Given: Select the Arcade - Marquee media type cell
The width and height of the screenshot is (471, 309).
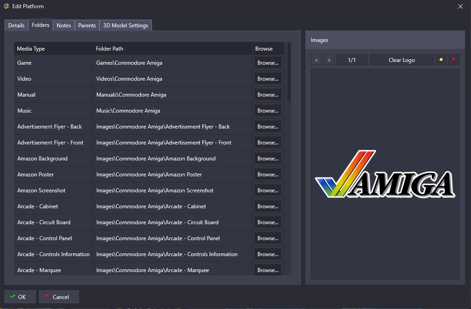Looking at the screenshot, I should click(x=53, y=269).
